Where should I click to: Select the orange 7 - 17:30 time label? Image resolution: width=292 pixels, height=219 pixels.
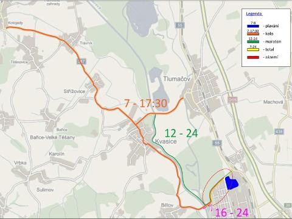(x=145, y=103)
